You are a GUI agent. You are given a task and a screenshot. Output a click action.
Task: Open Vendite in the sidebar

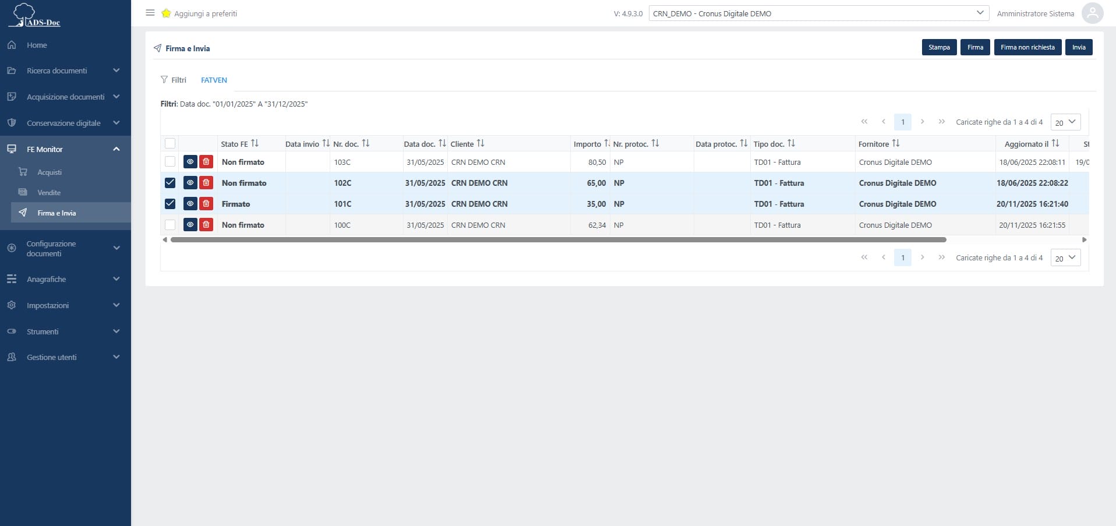[49, 192]
